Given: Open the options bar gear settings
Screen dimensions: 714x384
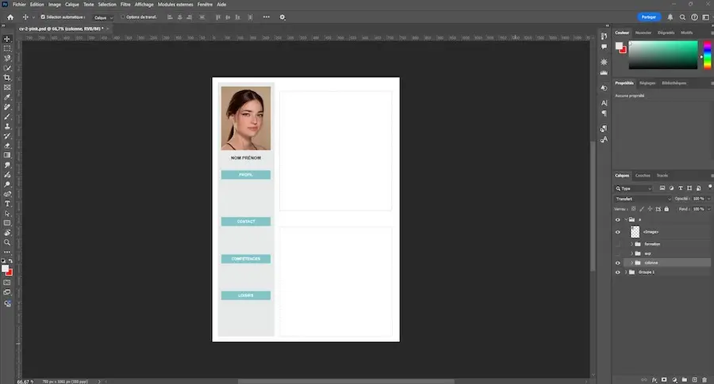Looking at the screenshot, I should tap(282, 17).
